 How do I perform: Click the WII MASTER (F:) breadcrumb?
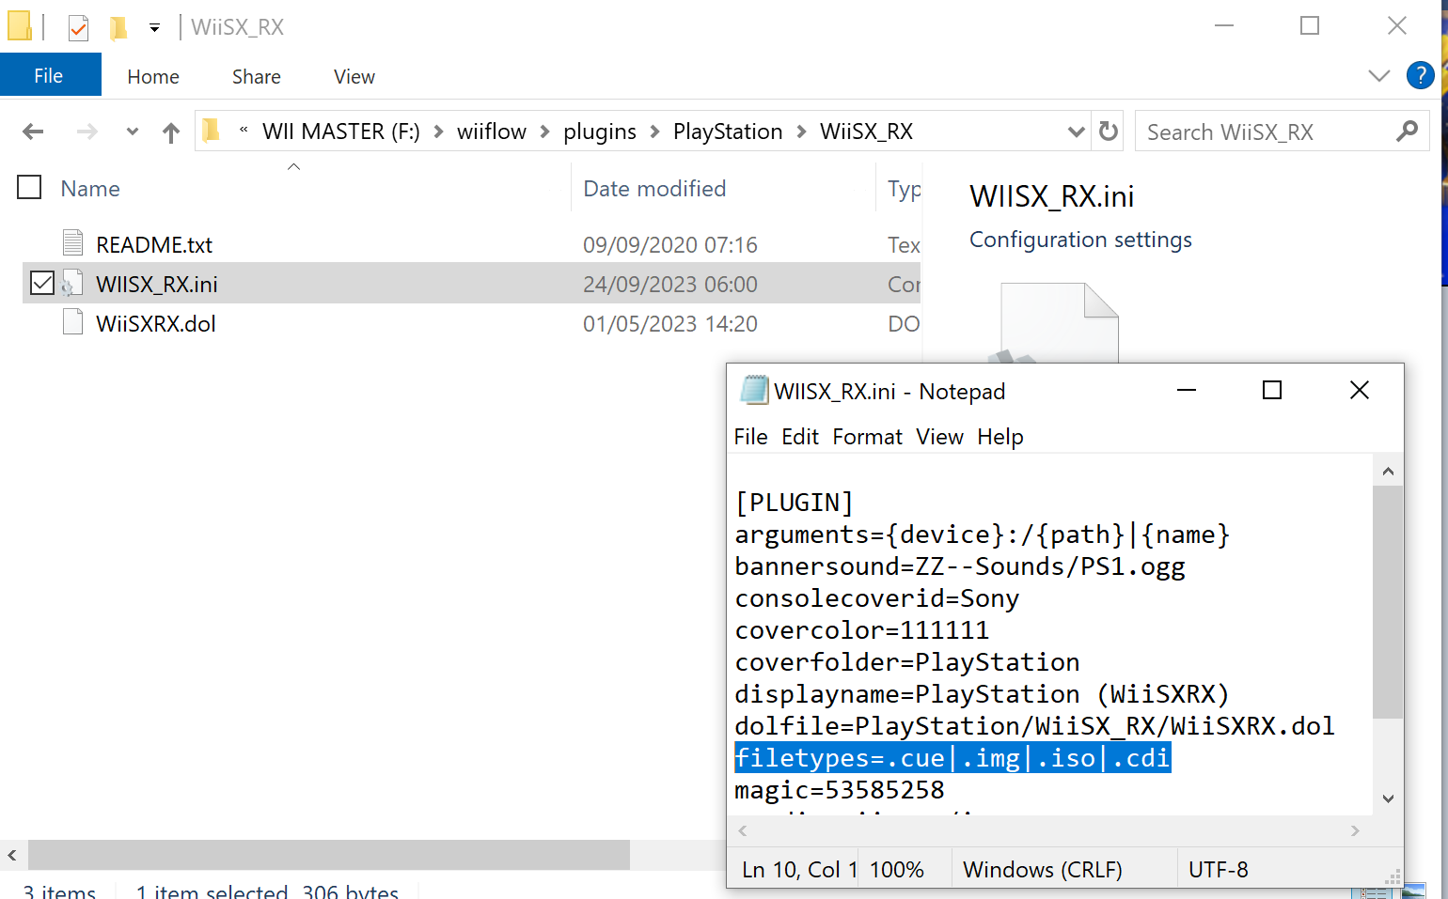pyautogui.click(x=341, y=132)
